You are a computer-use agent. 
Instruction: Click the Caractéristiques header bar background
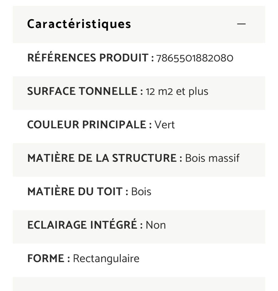pyautogui.click(x=139, y=24)
